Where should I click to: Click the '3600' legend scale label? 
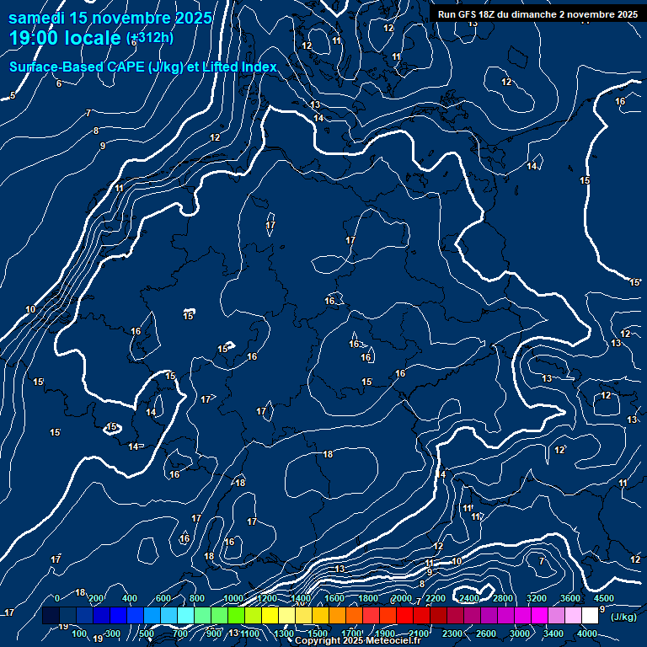tap(570, 598)
